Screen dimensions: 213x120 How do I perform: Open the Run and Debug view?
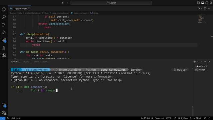(x=4, y=32)
